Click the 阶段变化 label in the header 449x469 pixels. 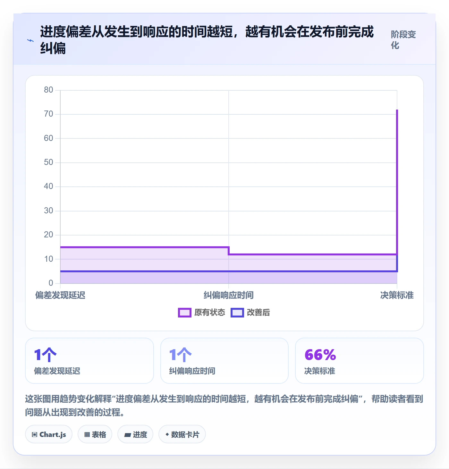[x=403, y=40]
